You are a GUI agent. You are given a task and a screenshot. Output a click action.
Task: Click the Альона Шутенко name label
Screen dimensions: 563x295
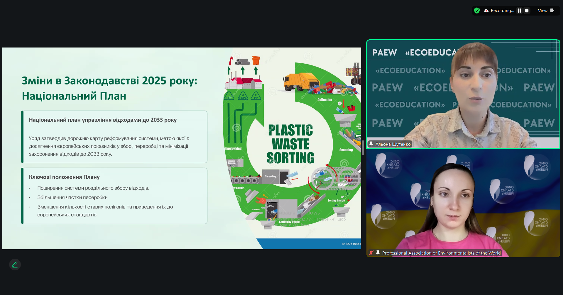pyautogui.click(x=393, y=144)
